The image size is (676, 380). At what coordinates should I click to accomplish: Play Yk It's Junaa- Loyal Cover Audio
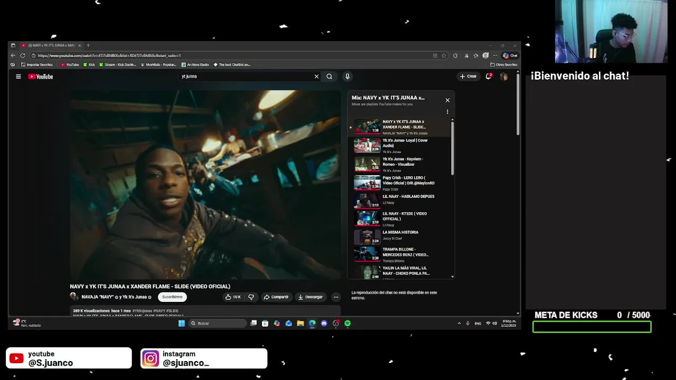(x=399, y=146)
